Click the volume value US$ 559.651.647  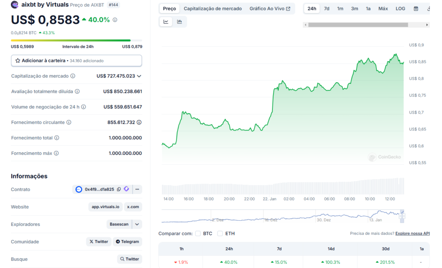pyautogui.click(x=123, y=107)
